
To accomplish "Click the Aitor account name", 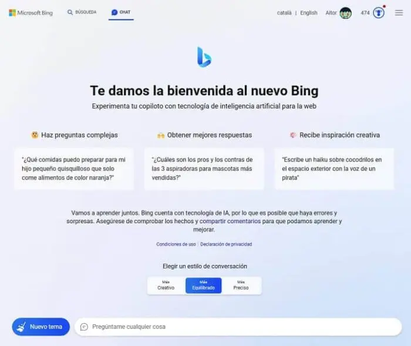I will click(x=331, y=13).
